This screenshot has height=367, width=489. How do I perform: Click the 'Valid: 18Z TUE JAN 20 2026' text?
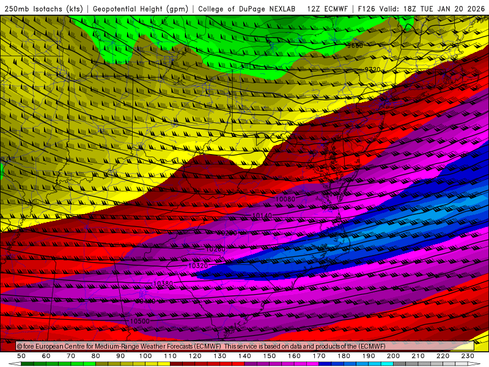(x=432, y=9)
